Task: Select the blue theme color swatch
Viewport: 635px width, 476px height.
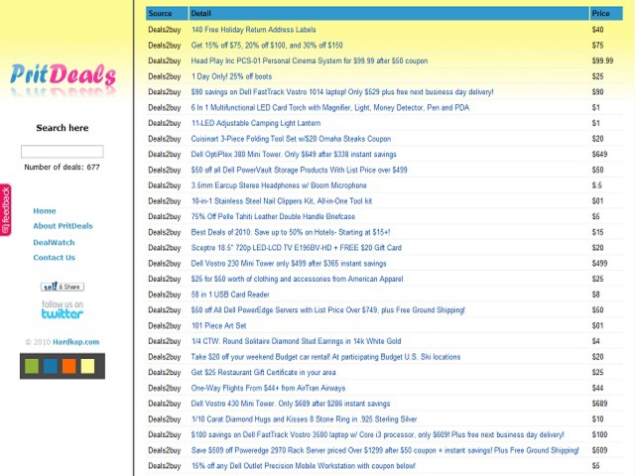Action: (x=51, y=366)
